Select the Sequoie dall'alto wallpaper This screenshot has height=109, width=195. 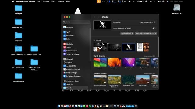point(129,80)
